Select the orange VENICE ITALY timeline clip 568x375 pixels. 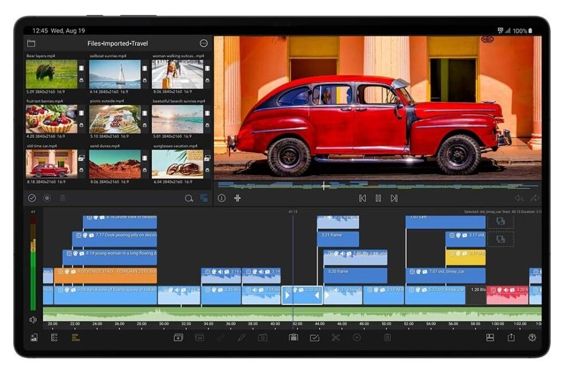click(106, 275)
